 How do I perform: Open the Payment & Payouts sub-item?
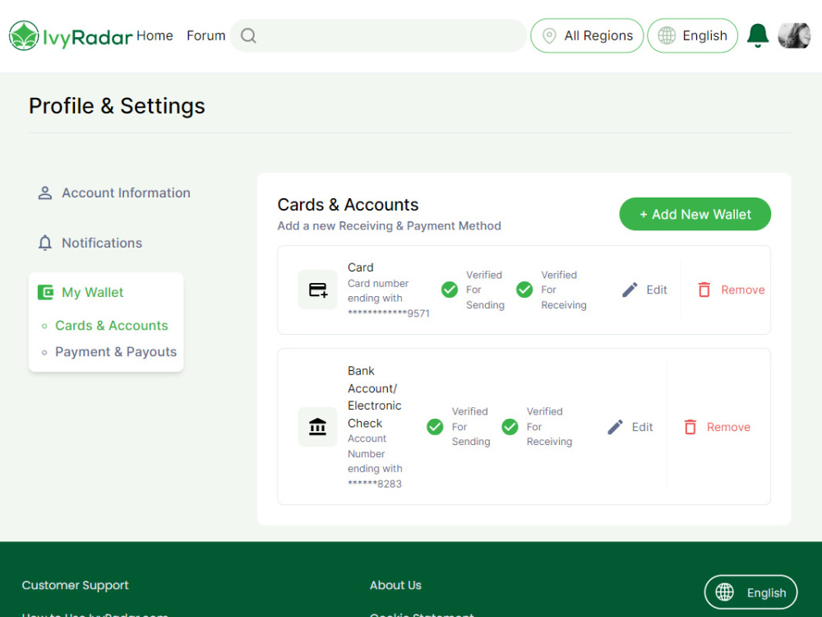pyautogui.click(x=116, y=351)
